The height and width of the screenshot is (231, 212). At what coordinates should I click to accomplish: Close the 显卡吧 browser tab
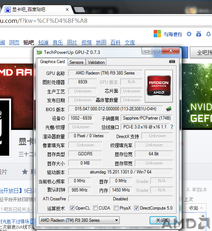[x=67, y=10]
